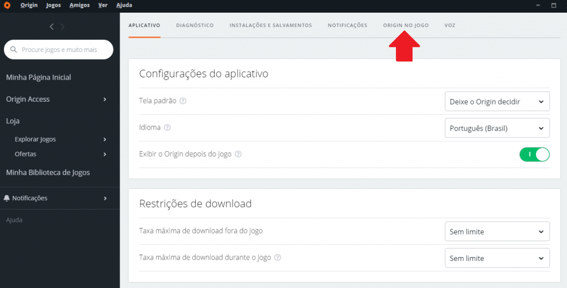Expand the Origin Access chevron
This screenshot has height=288, width=567.
[105, 100]
